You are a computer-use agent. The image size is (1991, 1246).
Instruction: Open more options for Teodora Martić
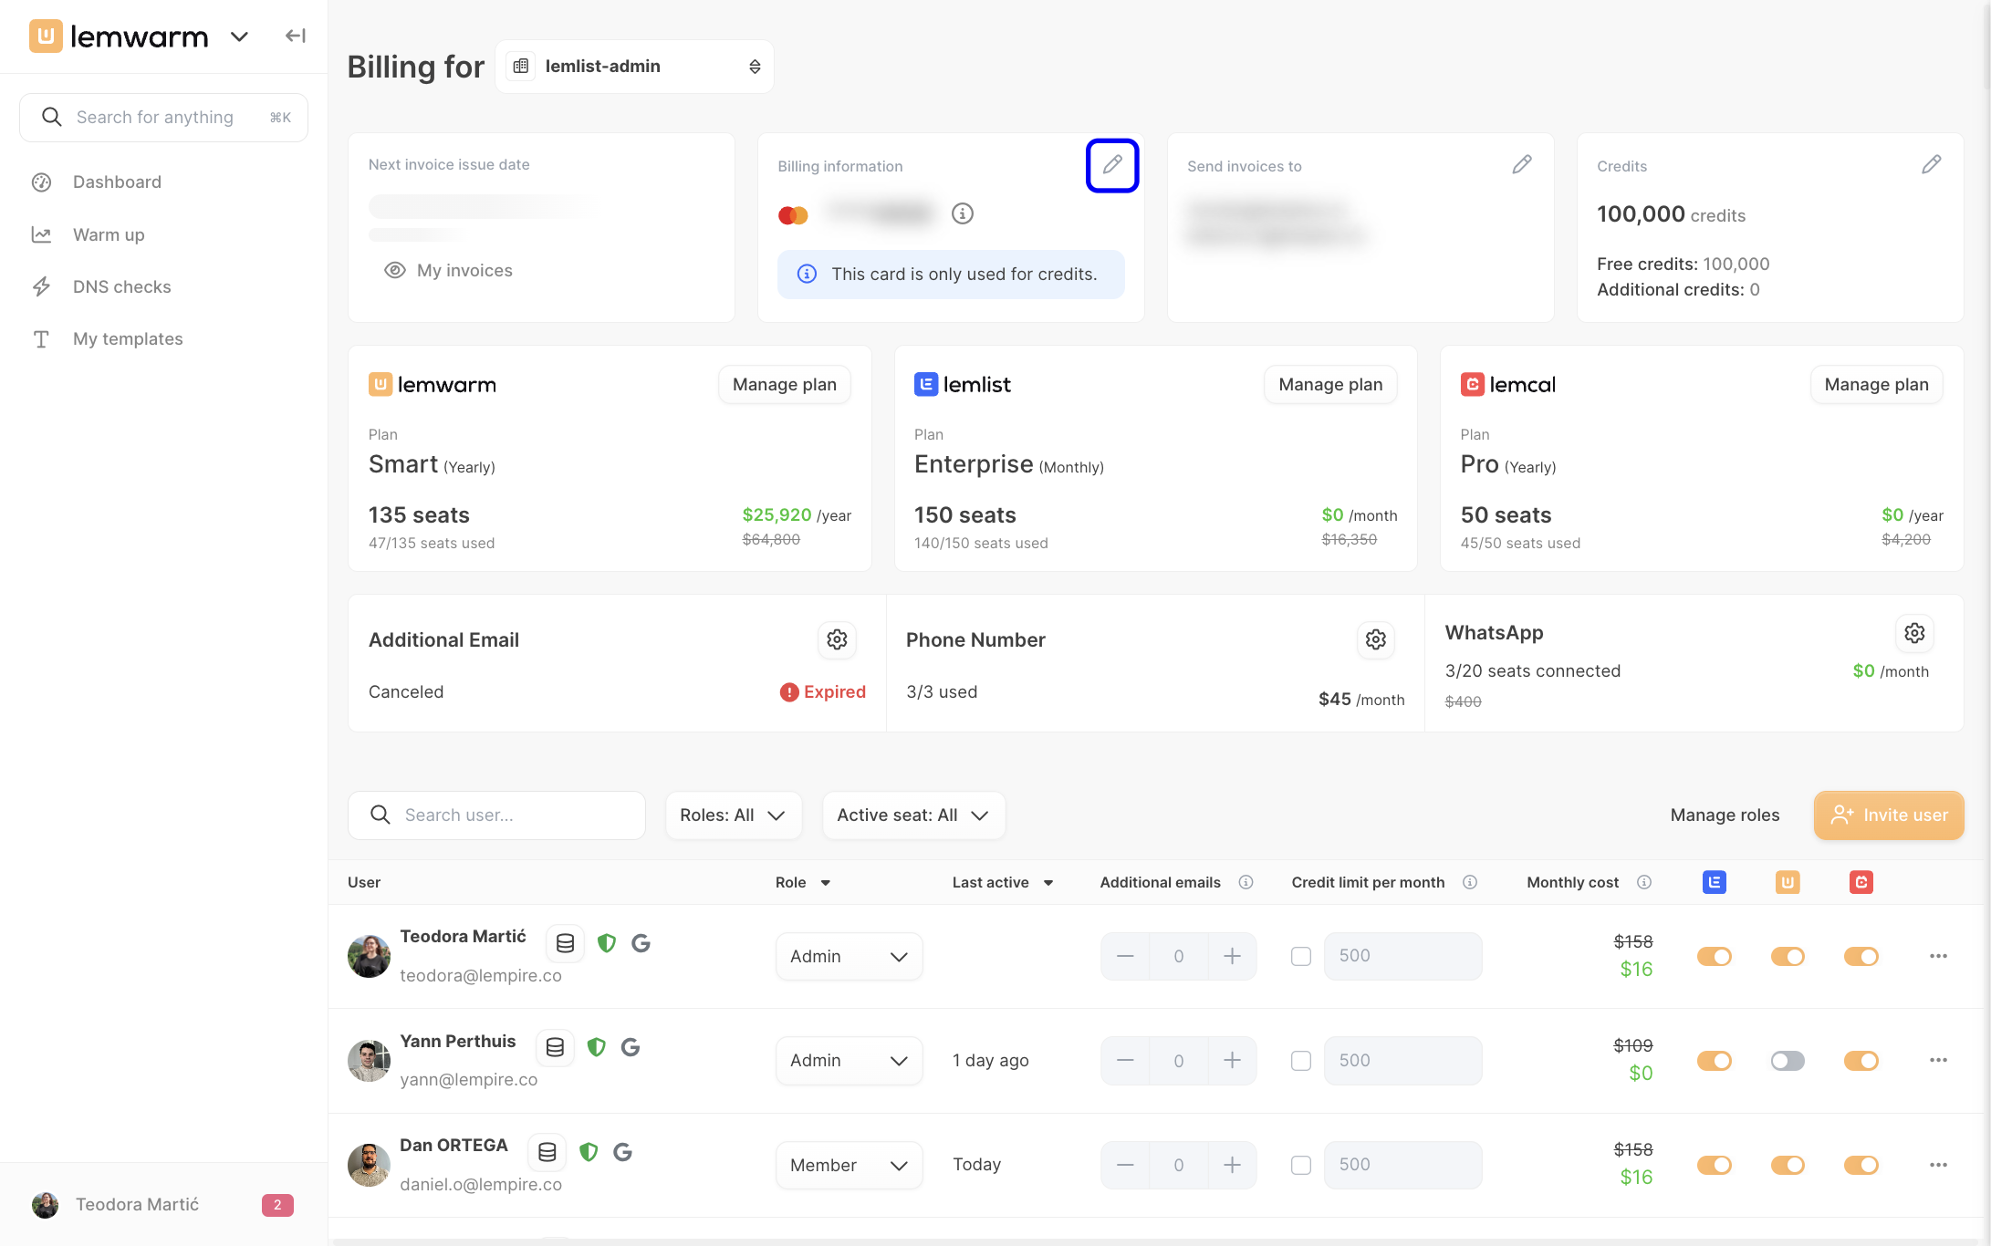tap(1938, 956)
